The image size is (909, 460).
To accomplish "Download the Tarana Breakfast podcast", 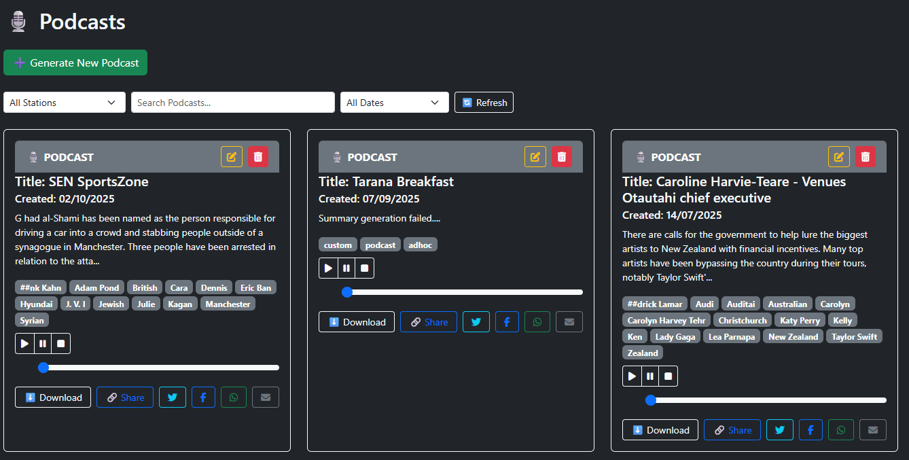I will [356, 322].
